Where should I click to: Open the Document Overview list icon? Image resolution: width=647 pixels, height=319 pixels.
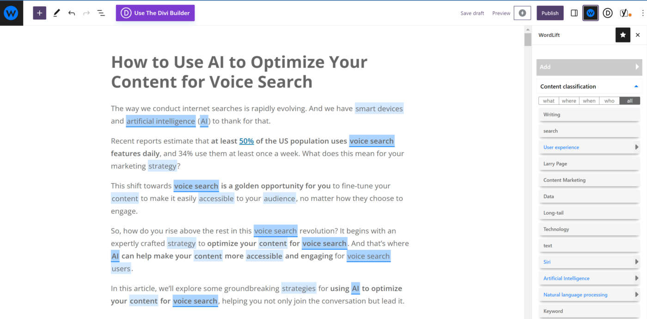coord(101,13)
